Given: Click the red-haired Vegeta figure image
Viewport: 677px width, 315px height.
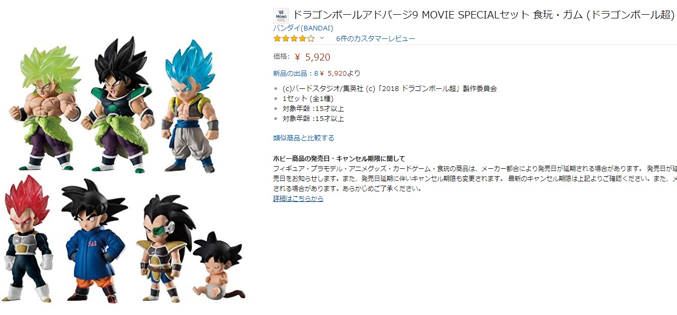Looking at the screenshot, I should 28,239.
